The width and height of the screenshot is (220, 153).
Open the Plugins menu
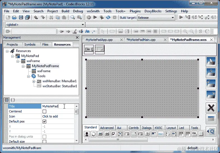pyautogui.click(x=135, y=11)
